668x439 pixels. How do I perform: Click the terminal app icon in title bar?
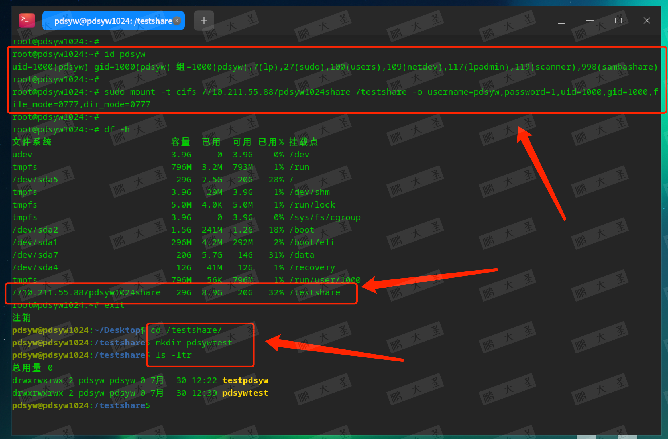(x=27, y=21)
